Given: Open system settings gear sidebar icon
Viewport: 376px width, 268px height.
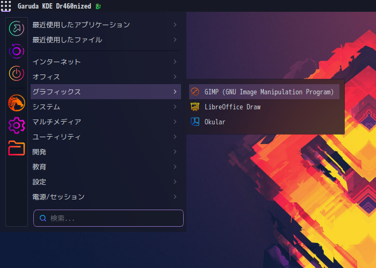Looking at the screenshot, I should point(17,125).
